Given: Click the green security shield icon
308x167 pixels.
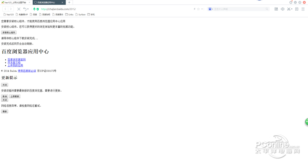Looking at the screenshot, I should pos(37,9).
